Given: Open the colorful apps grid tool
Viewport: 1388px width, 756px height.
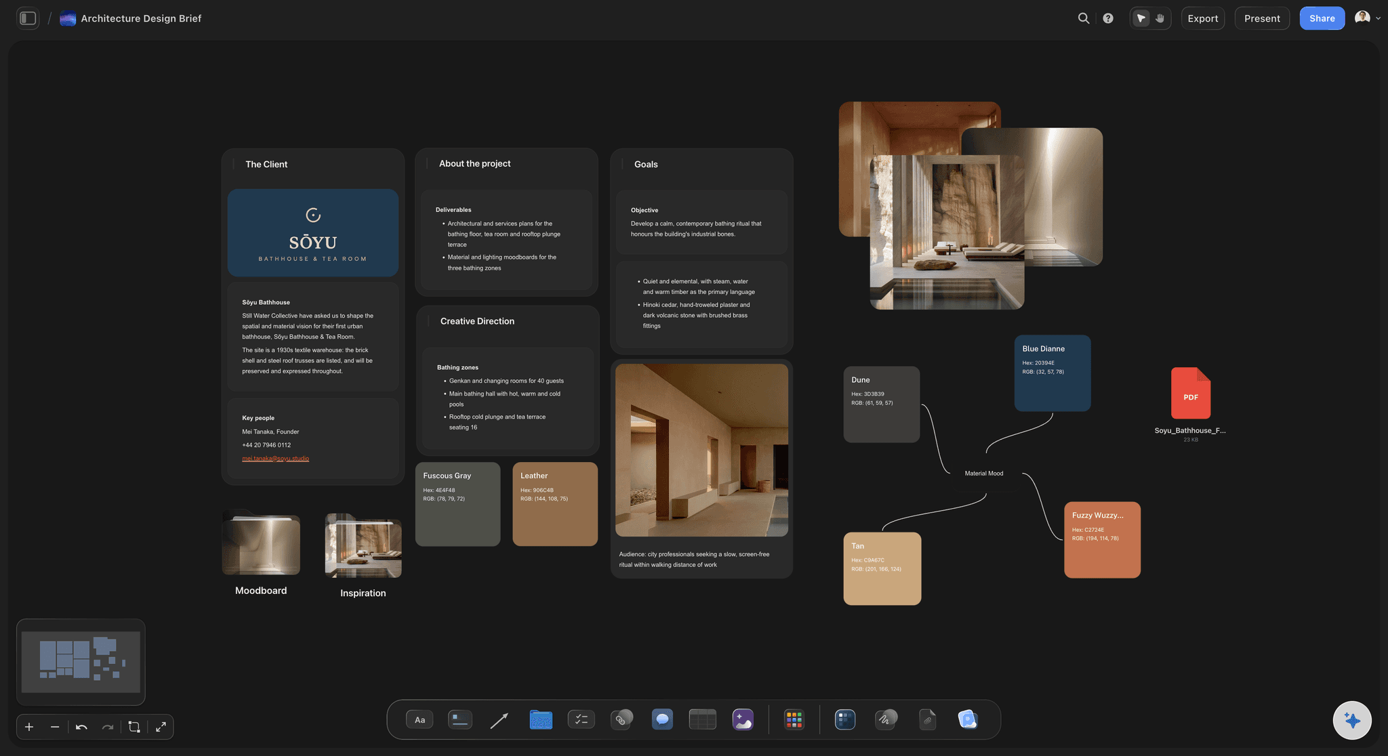Looking at the screenshot, I should (x=794, y=719).
